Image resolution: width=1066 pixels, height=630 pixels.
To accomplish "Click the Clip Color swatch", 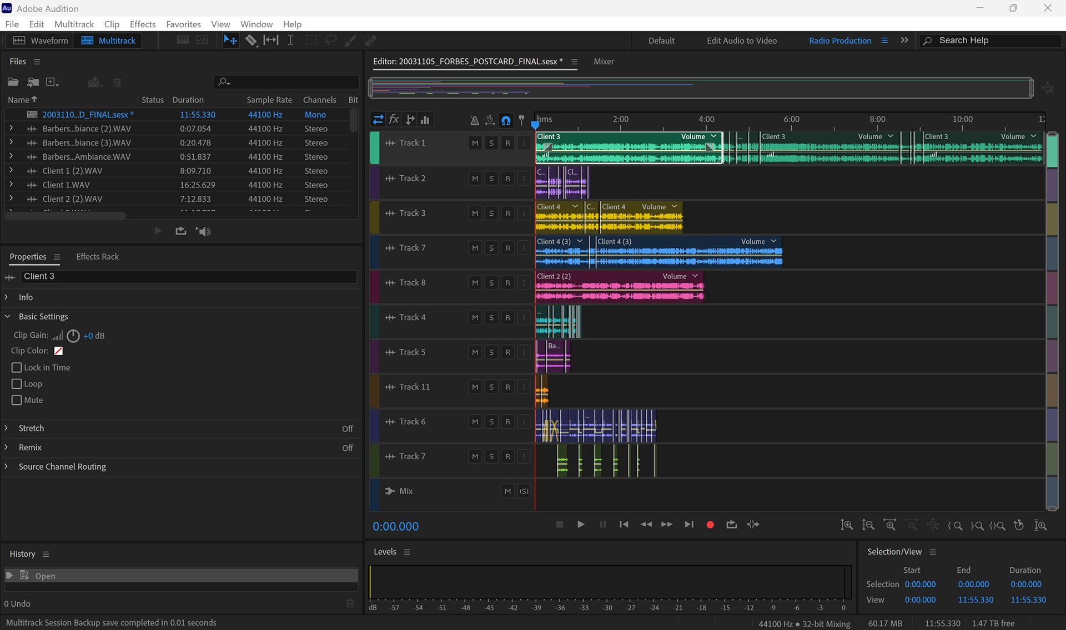I will pos(58,351).
